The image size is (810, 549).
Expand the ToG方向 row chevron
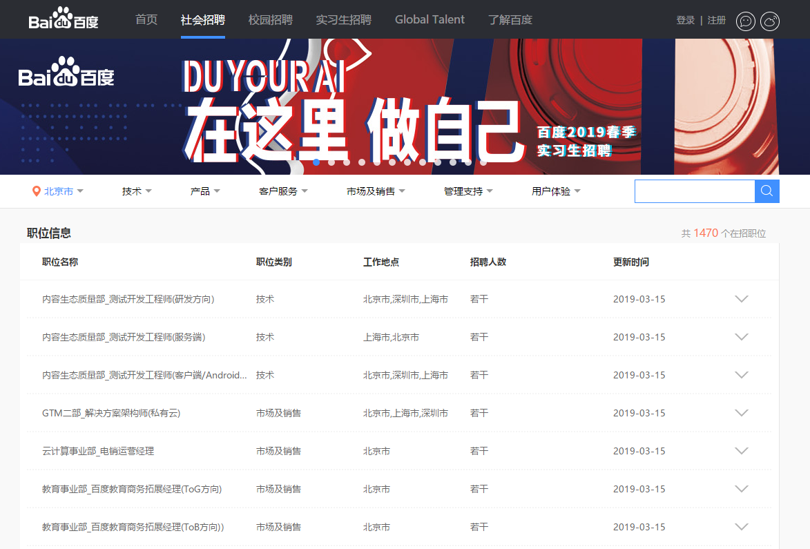click(x=742, y=488)
